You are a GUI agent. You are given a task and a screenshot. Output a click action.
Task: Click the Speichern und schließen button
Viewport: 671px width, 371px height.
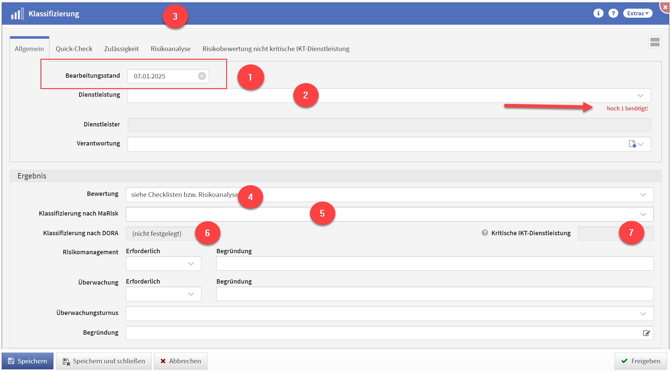pos(104,361)
